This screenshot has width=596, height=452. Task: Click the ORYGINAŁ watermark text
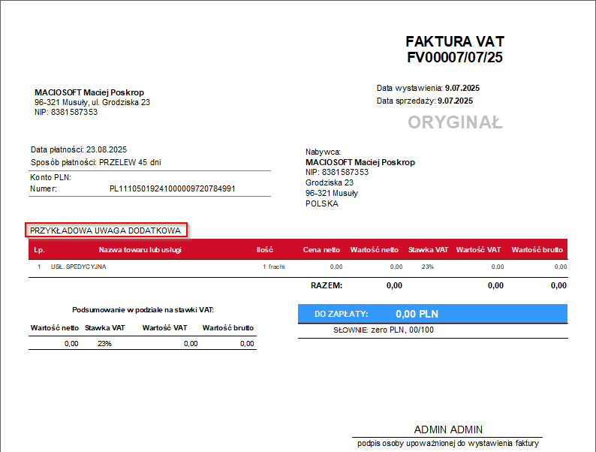click(x=455, y=122)
